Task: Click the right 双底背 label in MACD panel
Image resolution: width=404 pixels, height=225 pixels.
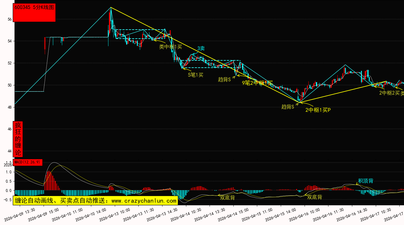Action: 314,197
